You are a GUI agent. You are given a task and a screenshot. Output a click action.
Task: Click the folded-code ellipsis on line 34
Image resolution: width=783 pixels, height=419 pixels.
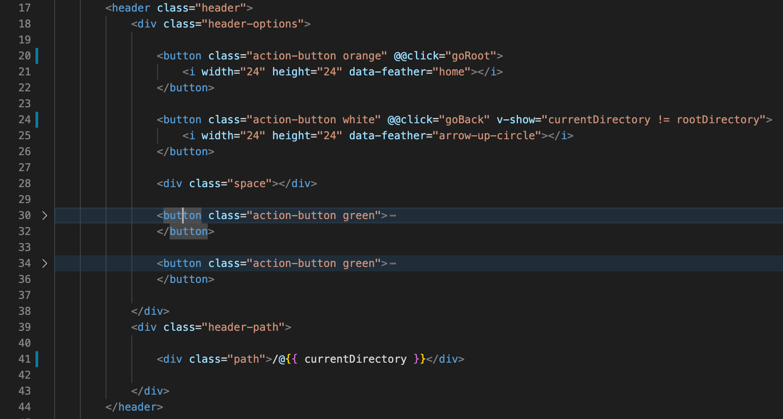tap(393, 264)
